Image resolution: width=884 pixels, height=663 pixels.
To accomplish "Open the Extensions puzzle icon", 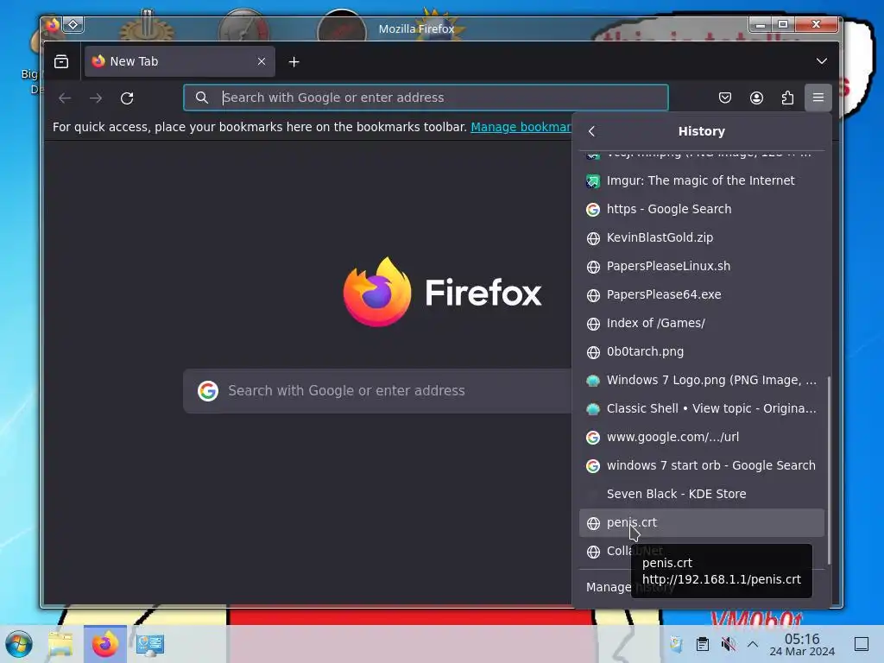I will pos(787,98).
